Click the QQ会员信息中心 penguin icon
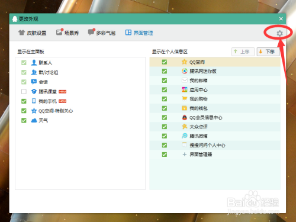 coord(185,117)
